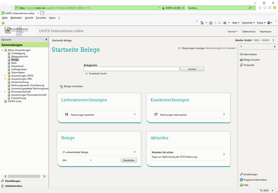The image size is (278, 193).
Task: Collapse the right panel with the triangle arrow
Action: click(x=241, y=47)
